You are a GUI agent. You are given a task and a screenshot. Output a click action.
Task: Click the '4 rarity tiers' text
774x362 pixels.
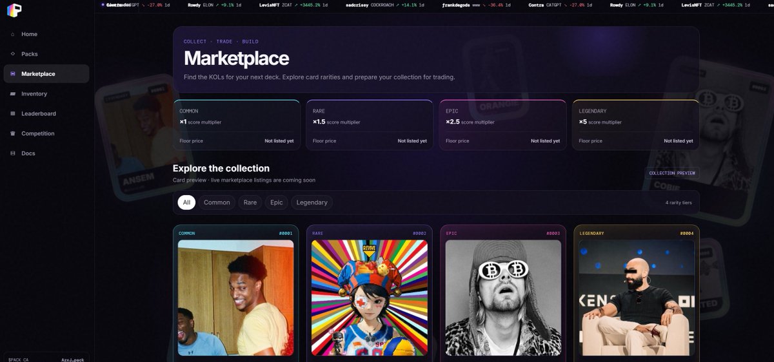click(x=679, y=202)
